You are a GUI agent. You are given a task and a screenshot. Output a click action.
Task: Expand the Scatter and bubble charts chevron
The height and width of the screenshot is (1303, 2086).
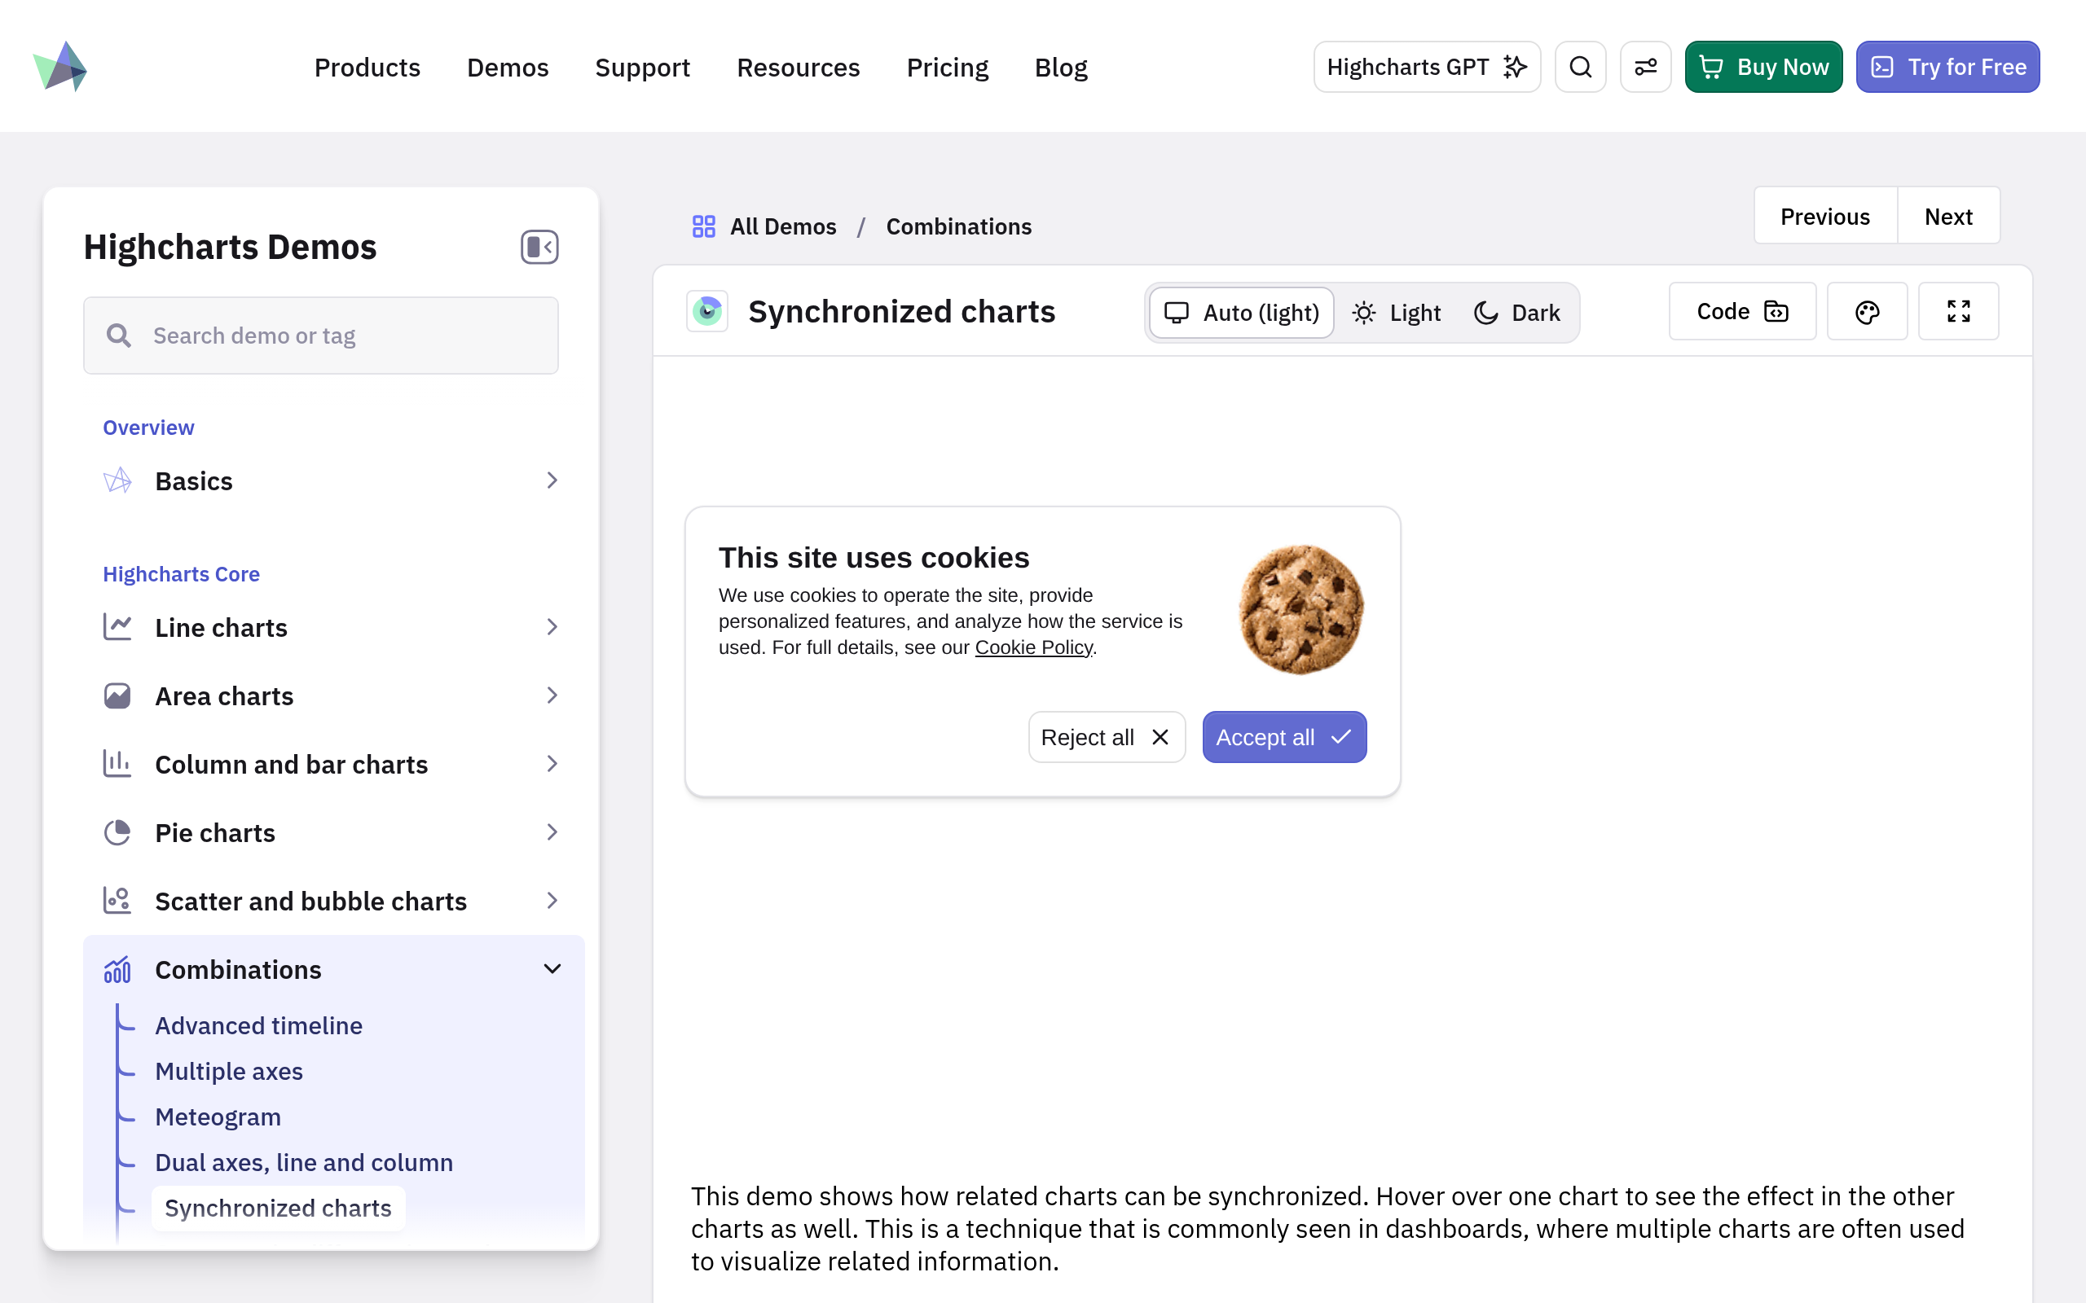(x=552, y=901)
